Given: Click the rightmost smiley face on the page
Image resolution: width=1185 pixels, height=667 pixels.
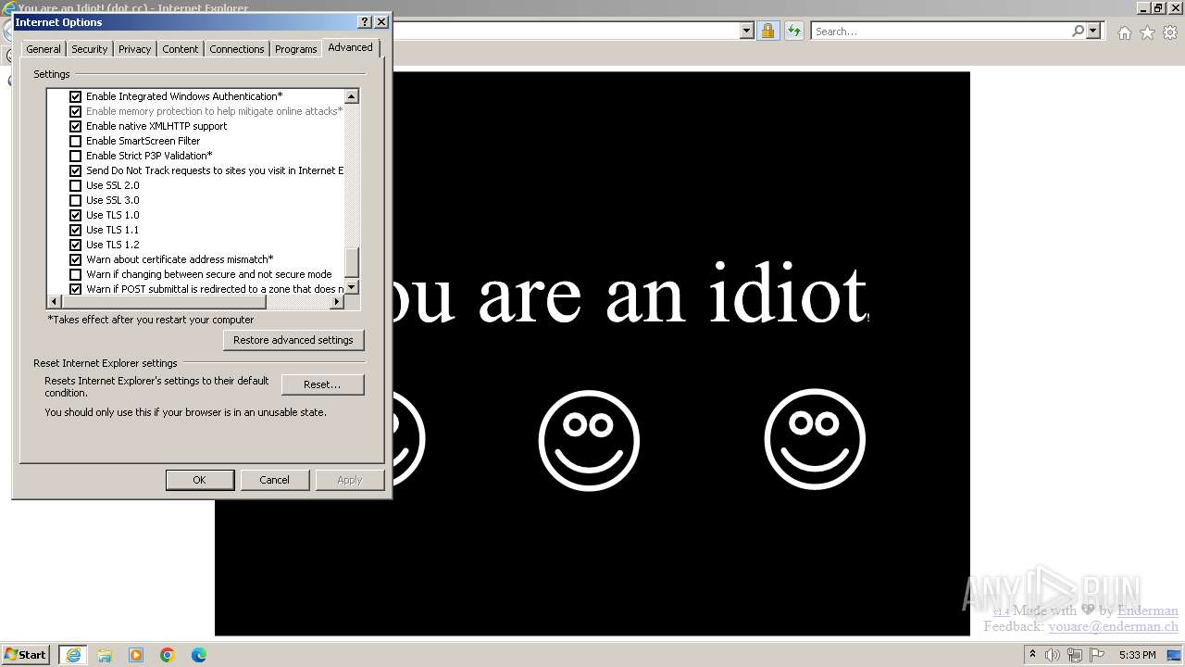Looking at the screenshot, I should 815,439.
